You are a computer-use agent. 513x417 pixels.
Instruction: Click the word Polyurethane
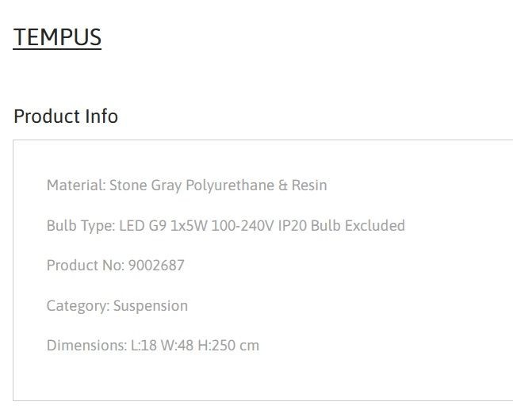tap(230, 186)
